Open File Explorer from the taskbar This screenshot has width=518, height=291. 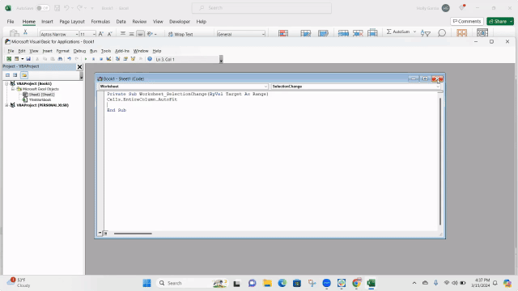pyautogui.click(x=267, y=283)
